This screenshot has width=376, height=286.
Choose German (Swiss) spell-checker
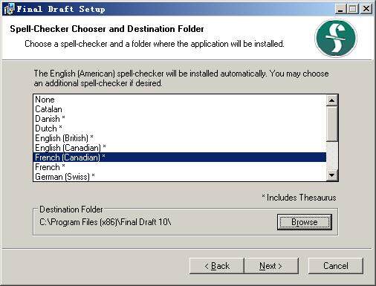180,177
